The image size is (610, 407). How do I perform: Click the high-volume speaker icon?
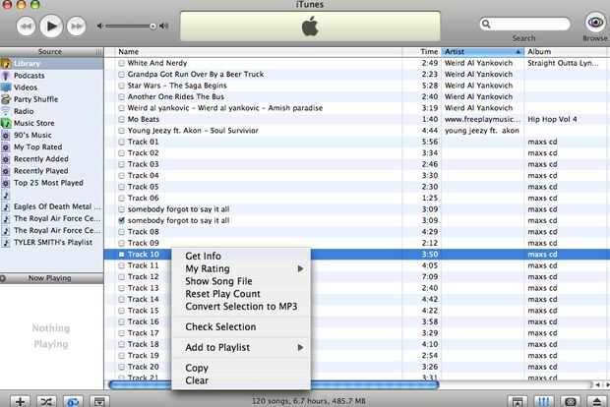coord(164,26)
